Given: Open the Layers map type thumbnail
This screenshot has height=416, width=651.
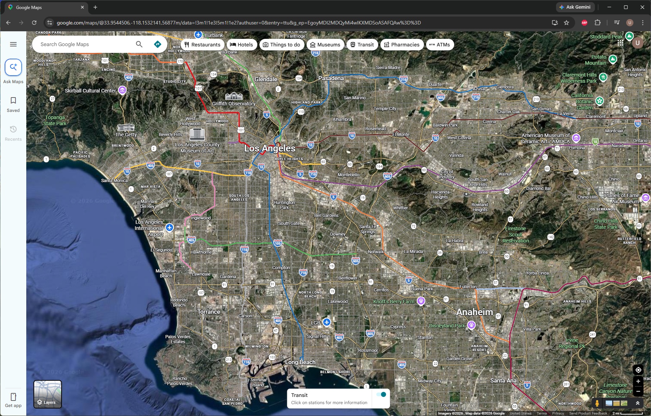Looking at the screenshot, I should pos(48,394).
